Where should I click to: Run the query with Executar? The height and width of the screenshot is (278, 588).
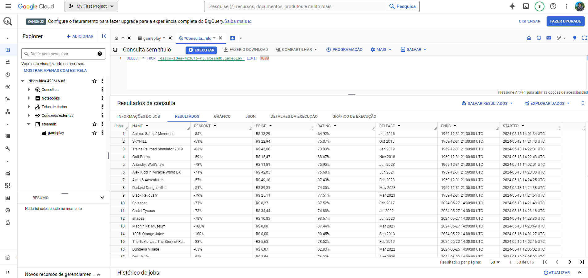click(201, 50)
